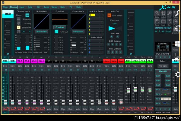This screenshot has height=121, width=181.
Task: Select Bus4 send layer
Action: click(168, 80)
